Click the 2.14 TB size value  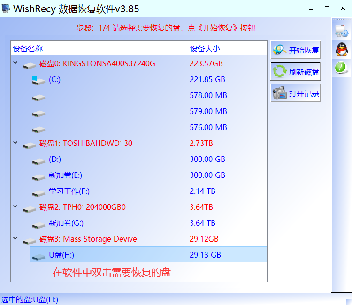tap(202, 191)
